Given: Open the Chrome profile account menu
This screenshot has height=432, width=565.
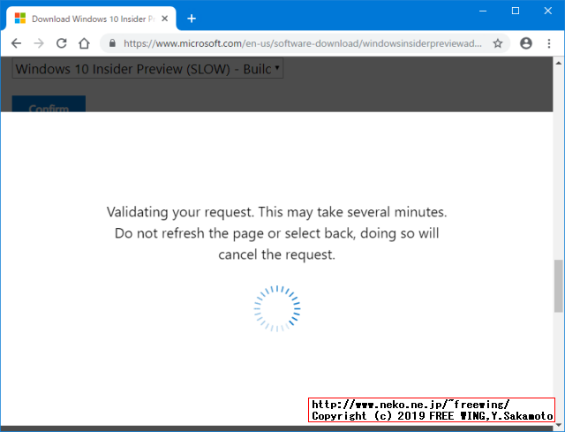Looking at the screenshot, I should click(526, 43).
